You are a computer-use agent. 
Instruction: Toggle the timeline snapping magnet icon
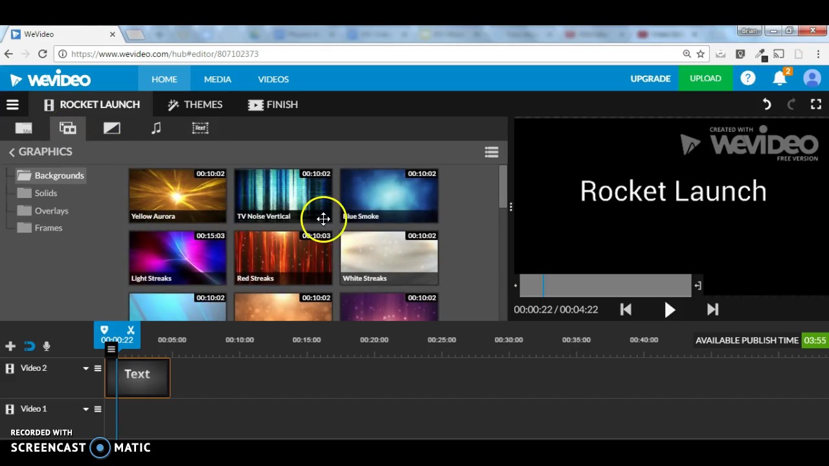(x=29, y=346)
